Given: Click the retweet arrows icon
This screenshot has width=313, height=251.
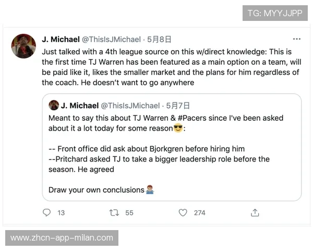Looking at the screenshot, I should 113,213.
